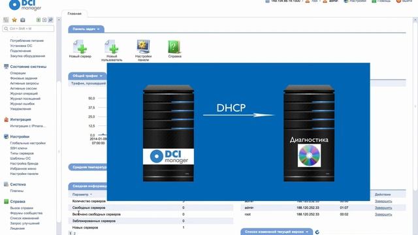Open Потребление питания menu item
418x235 pixels.
point(27,40)
